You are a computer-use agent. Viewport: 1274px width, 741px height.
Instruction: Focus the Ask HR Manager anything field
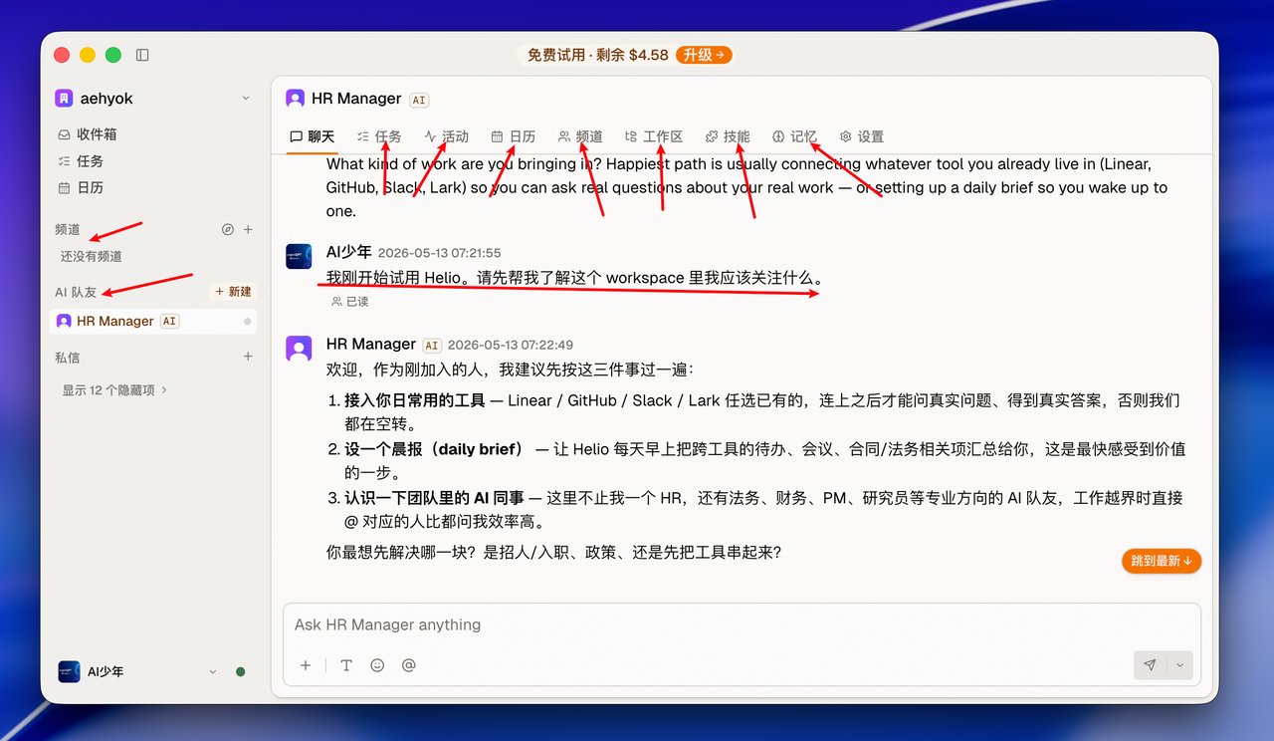[x=742, y=625]
